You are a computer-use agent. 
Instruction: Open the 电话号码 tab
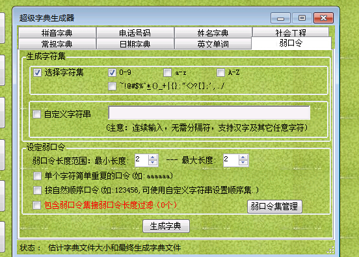(x=135, y=33)
